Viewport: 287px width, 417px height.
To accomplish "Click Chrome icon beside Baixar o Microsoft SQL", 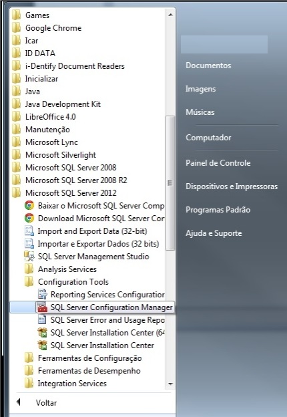I will 29,206.
